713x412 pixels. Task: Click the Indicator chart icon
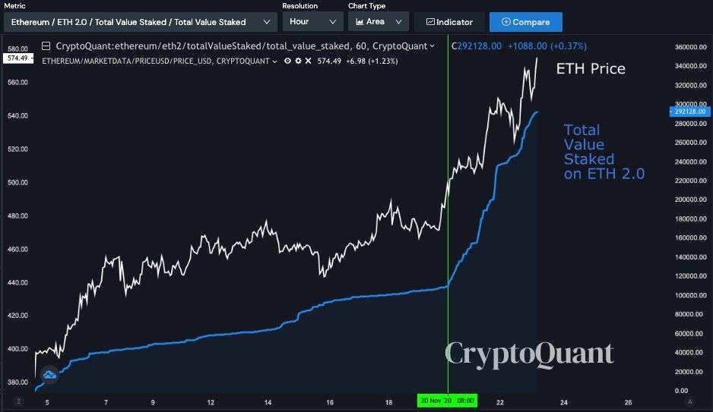coord(430,22)
